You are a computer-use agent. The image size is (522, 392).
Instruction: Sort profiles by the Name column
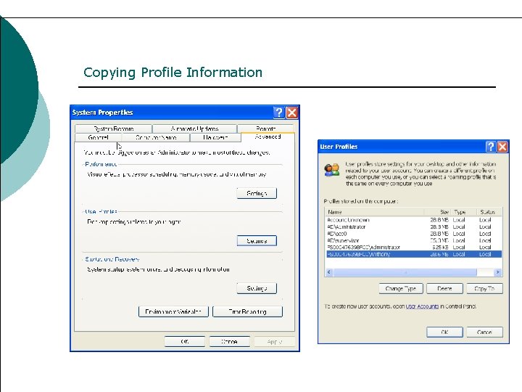(375, 212)
